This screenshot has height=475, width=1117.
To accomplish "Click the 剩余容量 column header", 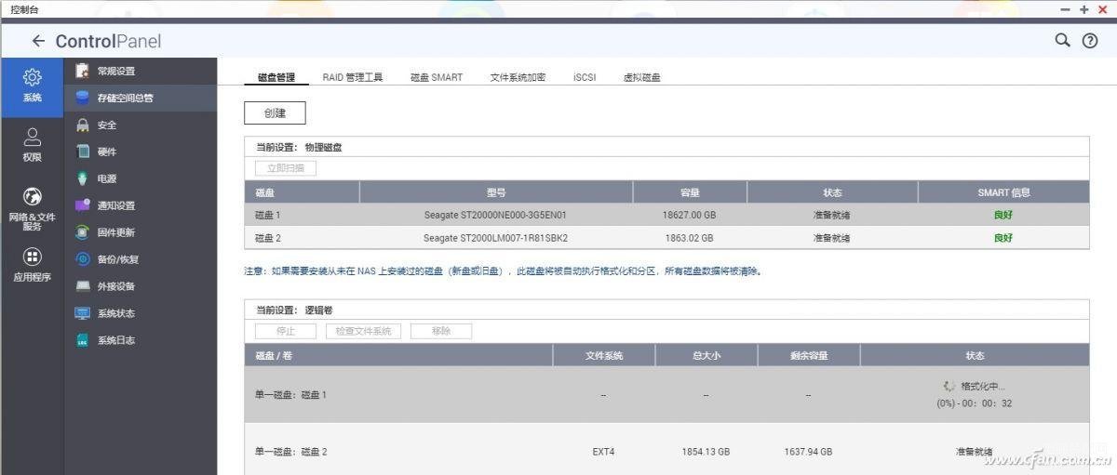I will pyautogui.click(x=808, y=355).
